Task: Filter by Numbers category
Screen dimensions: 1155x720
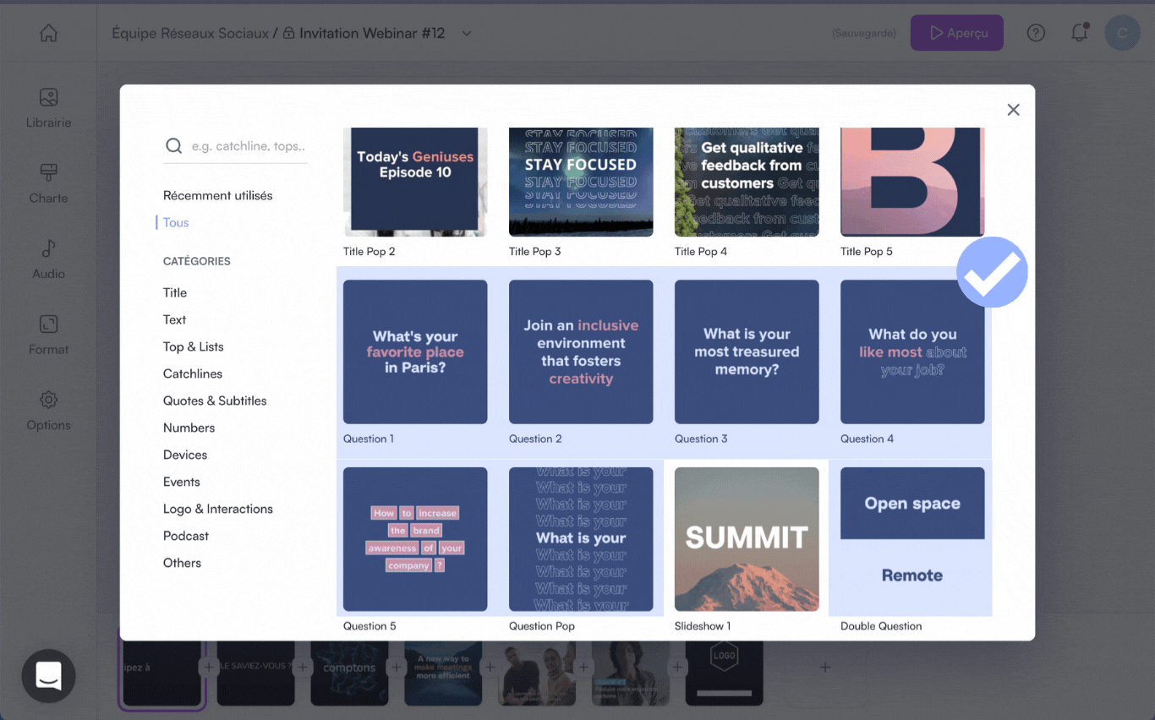Action: (189, 428)
